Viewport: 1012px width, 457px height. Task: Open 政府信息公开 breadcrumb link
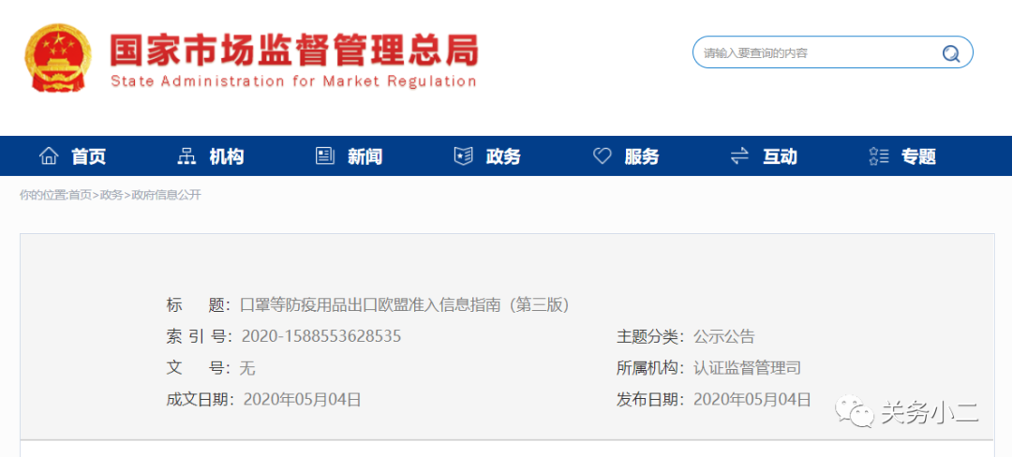pos(166,195)
